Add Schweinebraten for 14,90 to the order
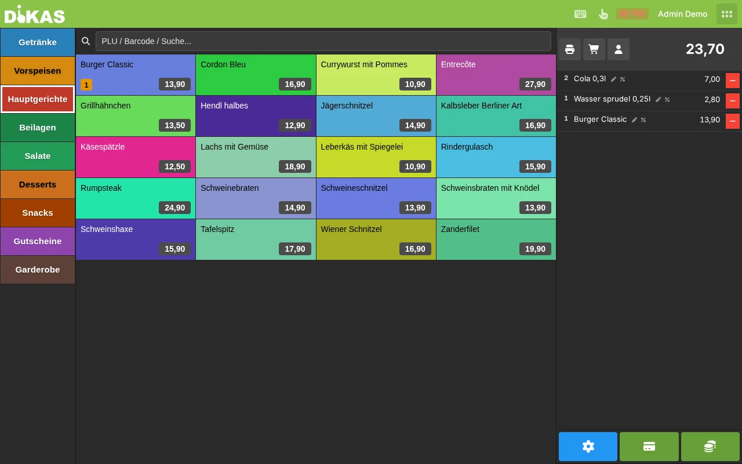Image resolution: width=742 pixels, height=464 pixels. (x=256, y=198)
